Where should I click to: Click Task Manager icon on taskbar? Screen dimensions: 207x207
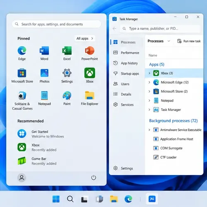[x=152, y=199]
